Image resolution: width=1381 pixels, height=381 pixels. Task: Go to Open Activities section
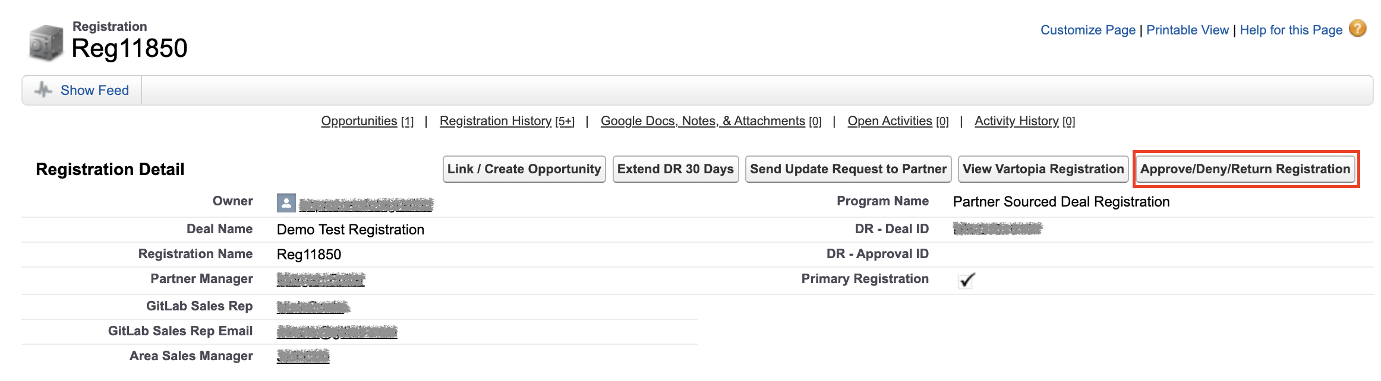890,121
